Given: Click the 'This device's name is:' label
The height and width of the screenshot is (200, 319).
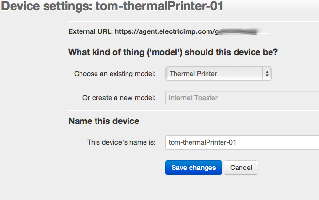Looking at the screenshot, I should [x=121, y=142].
